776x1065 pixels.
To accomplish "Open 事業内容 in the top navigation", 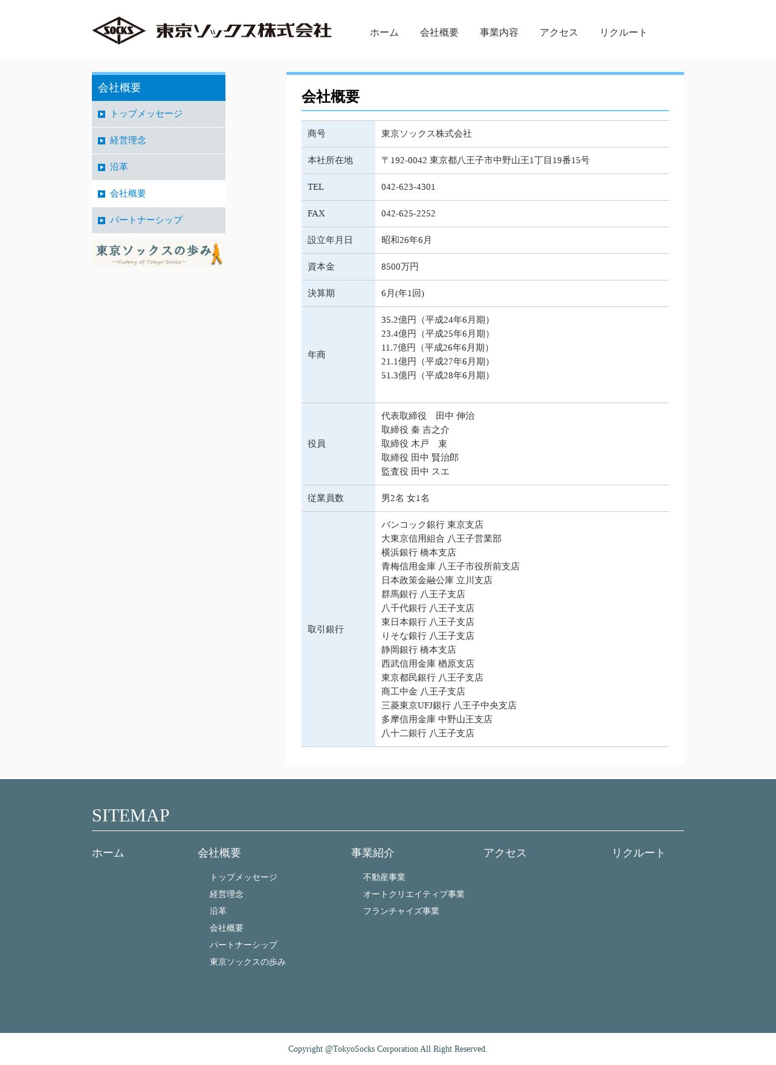I will click(499, 33).
